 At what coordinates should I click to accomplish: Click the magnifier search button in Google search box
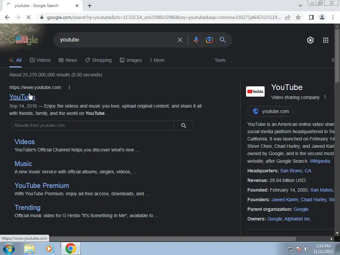[x=222, y=40]
